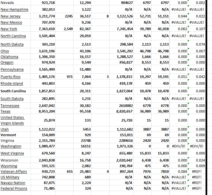212x195 pixels.
Task: Select cell with value 133
Action: click(x=83, y=120)
